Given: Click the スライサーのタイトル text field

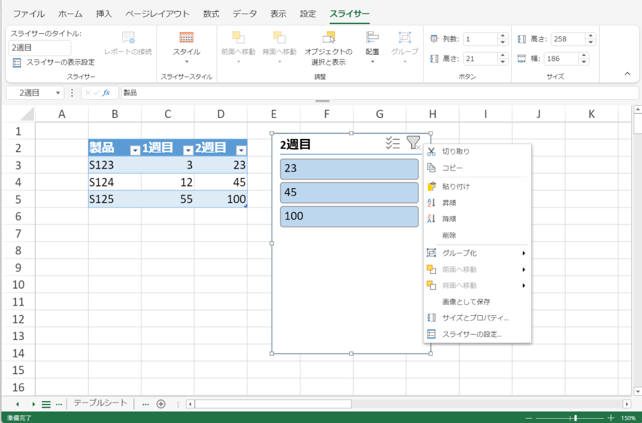Looking at the screenshot, I should point(40,48).
